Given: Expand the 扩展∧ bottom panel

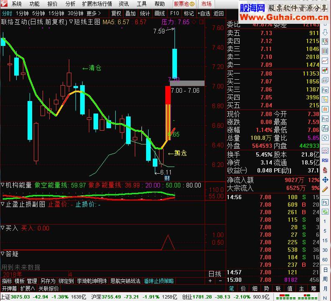Looking at the screenshot, I should point(28,288).
